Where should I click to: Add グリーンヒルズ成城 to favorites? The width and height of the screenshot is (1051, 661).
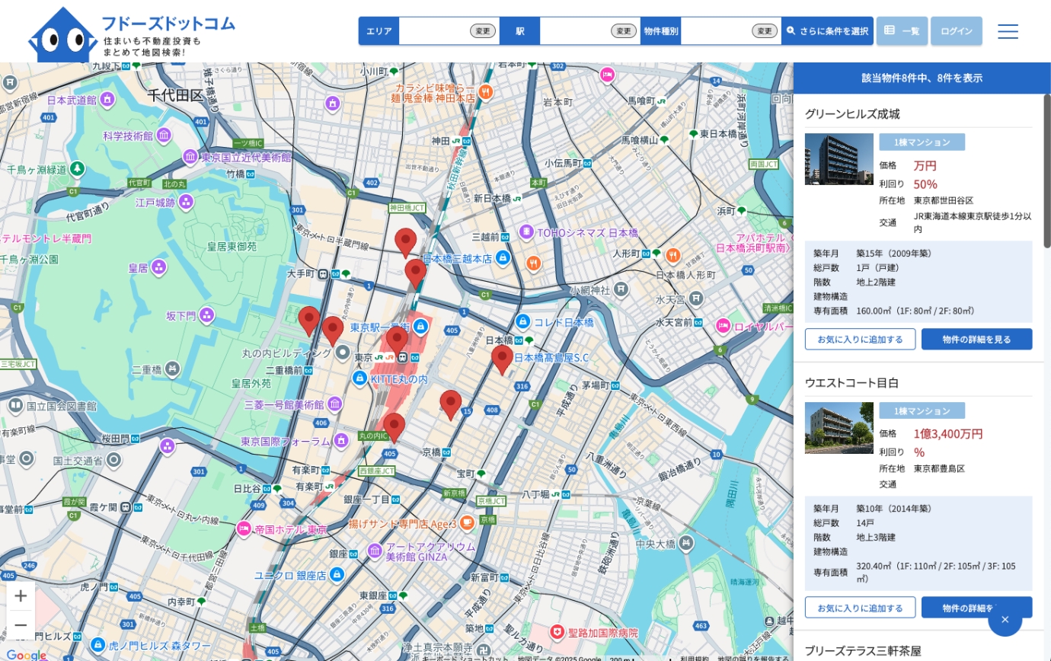point(860,339)
